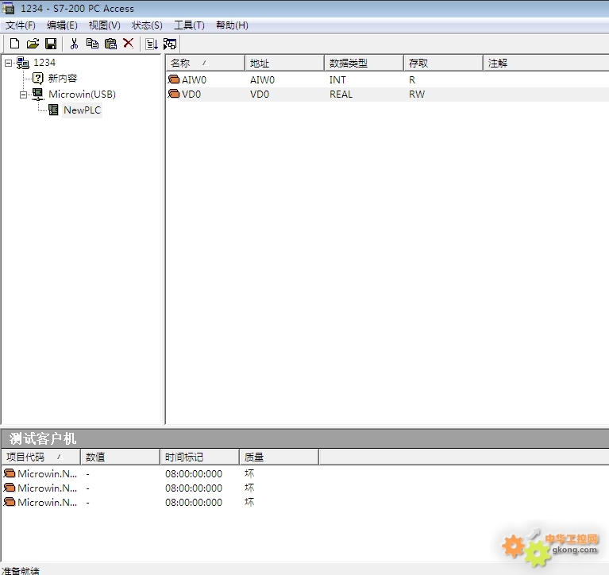The image size is (609, 575).
Task: Open the 编辑(E) menu
Action: 62,25
